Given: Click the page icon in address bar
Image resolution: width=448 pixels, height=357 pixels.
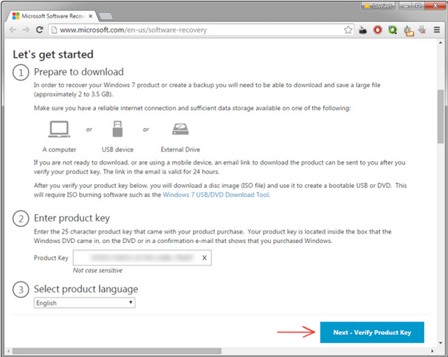Looking at the screenshot, I should coord(54,30).
